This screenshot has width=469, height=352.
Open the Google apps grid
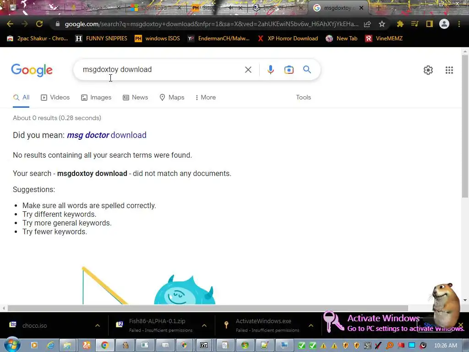pyautogui.click(x=449, y=70)
